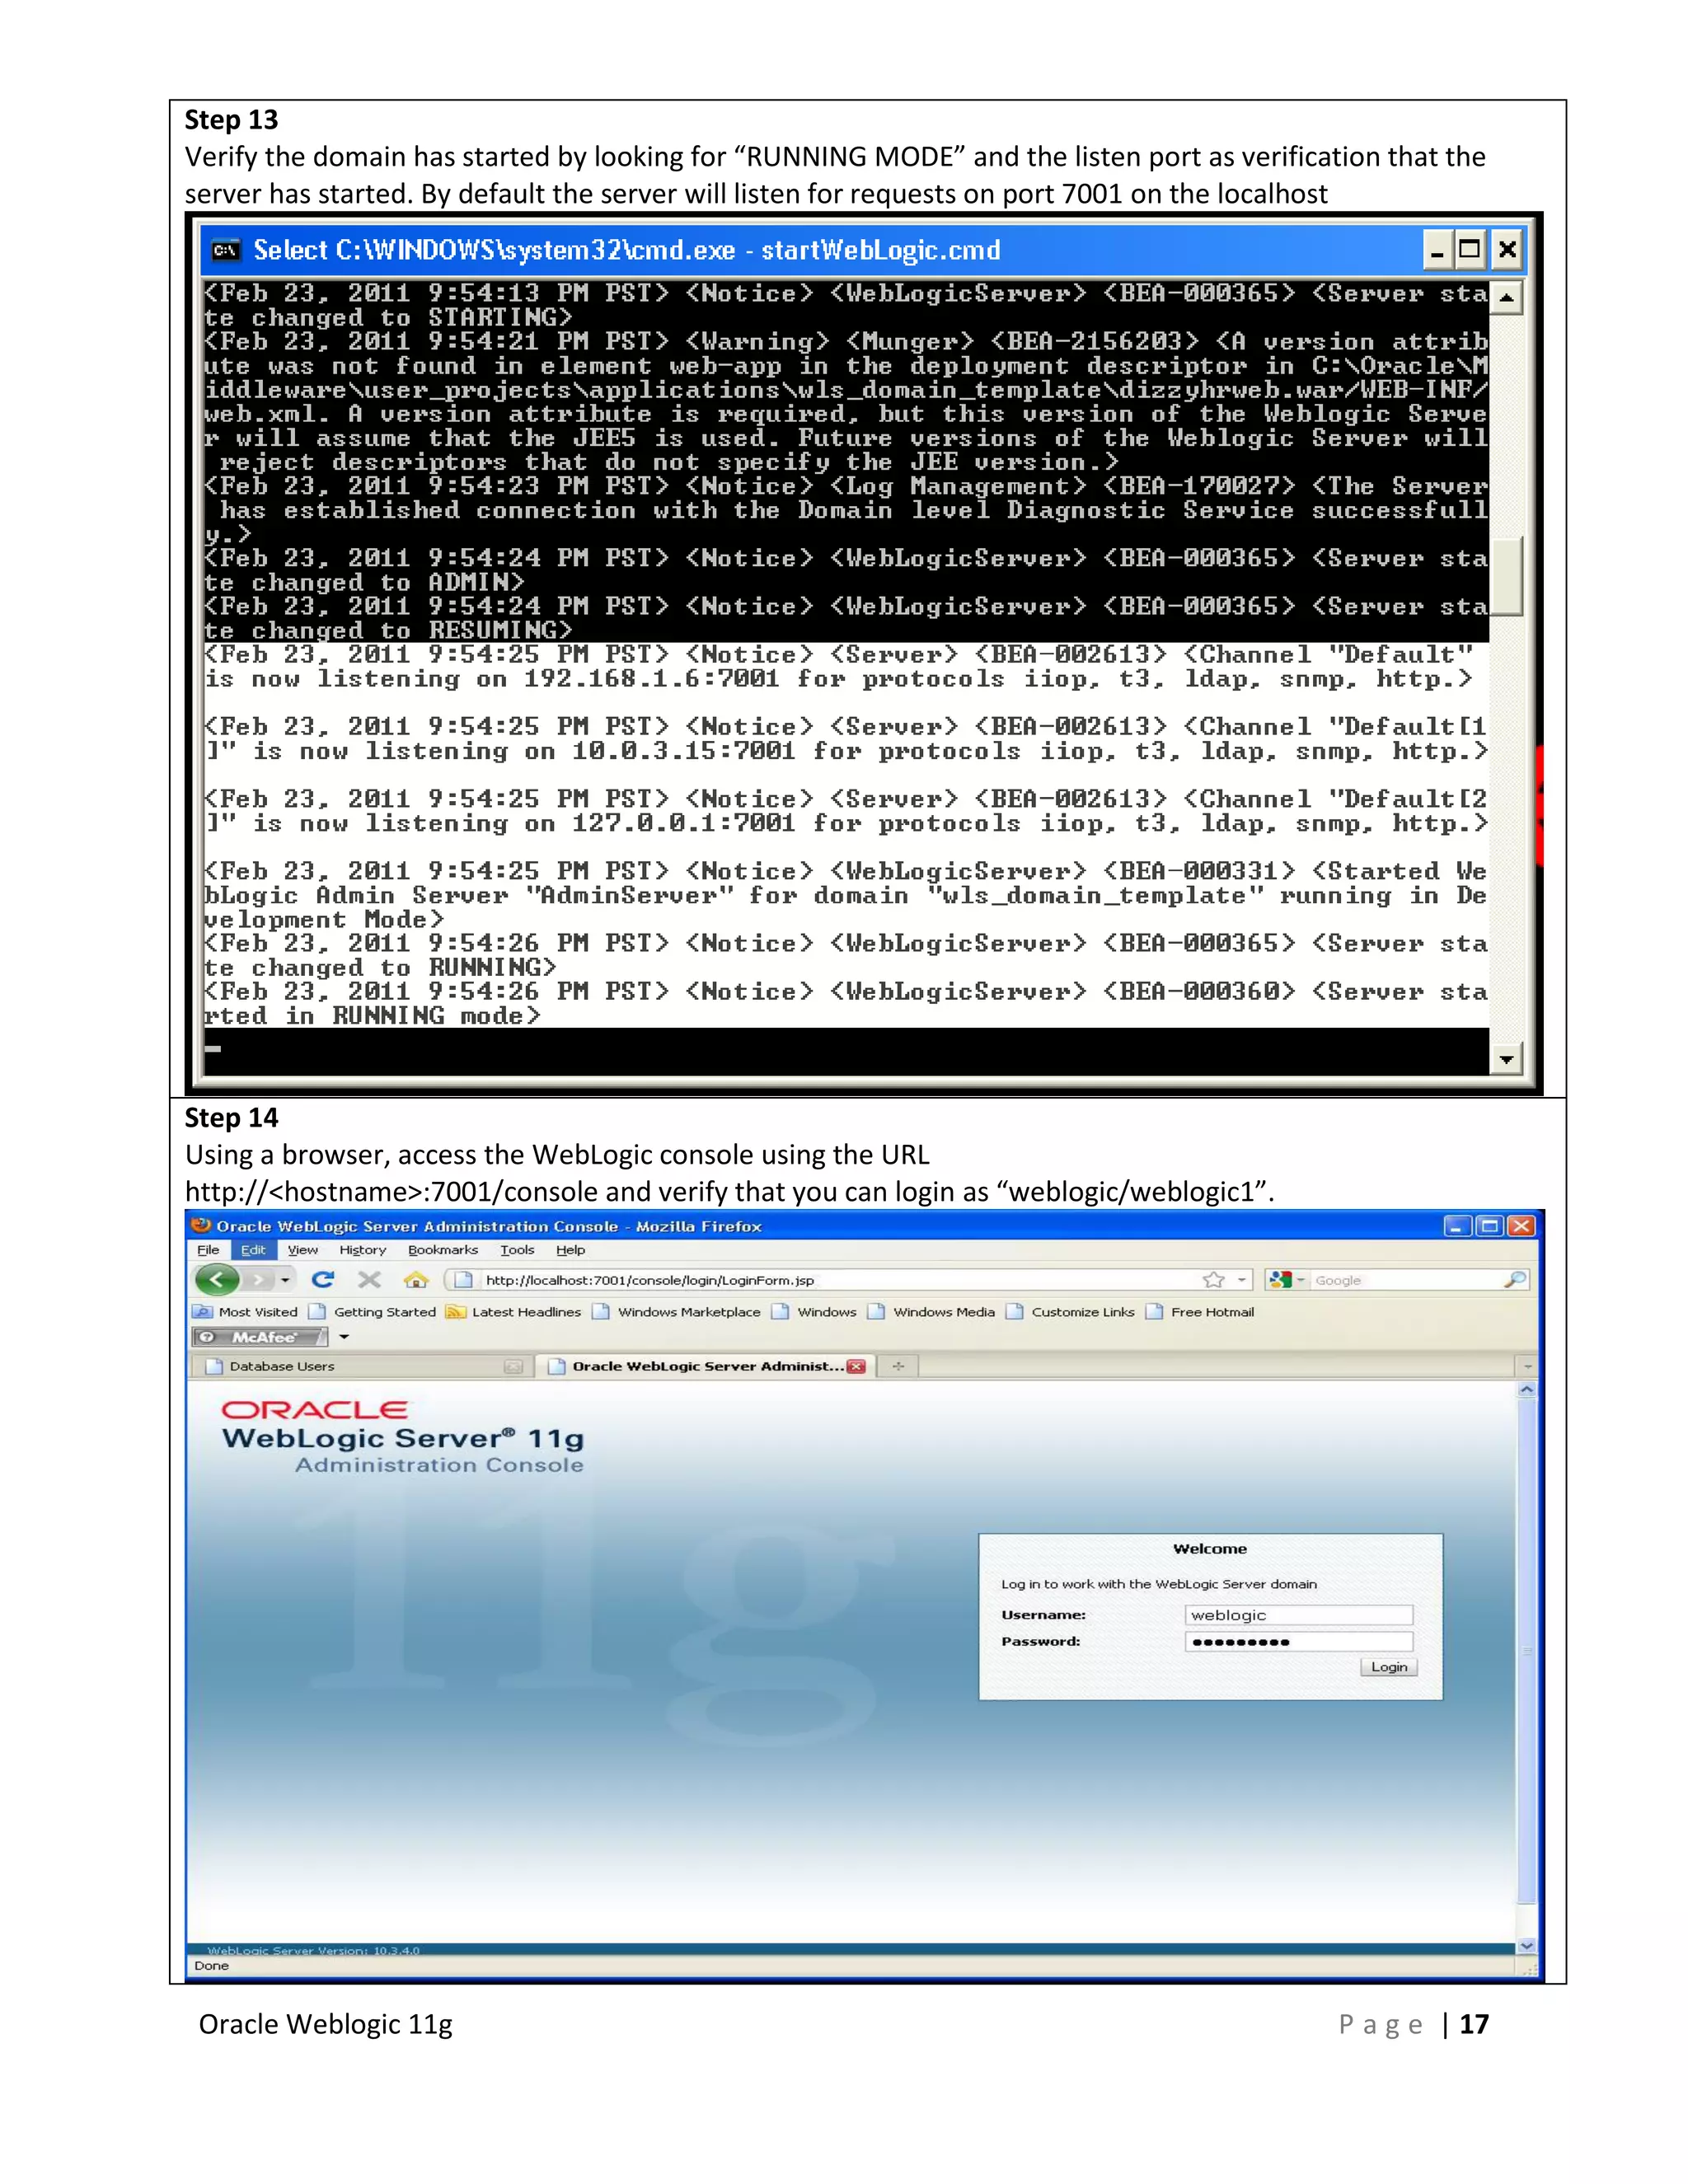Open a new tab with plus button
Viewport: 1688px width, 2184px height.
tap(898, 1366)
